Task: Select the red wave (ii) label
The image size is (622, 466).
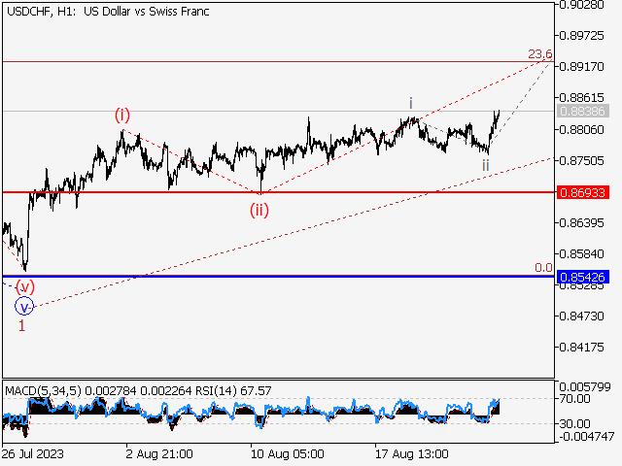Action: (x=259, y=210)
